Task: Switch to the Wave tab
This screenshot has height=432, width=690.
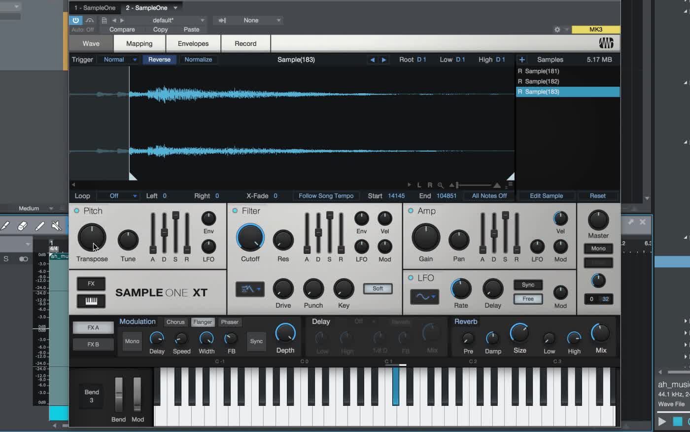Action: pyautogui.click(x=91, y=43)
